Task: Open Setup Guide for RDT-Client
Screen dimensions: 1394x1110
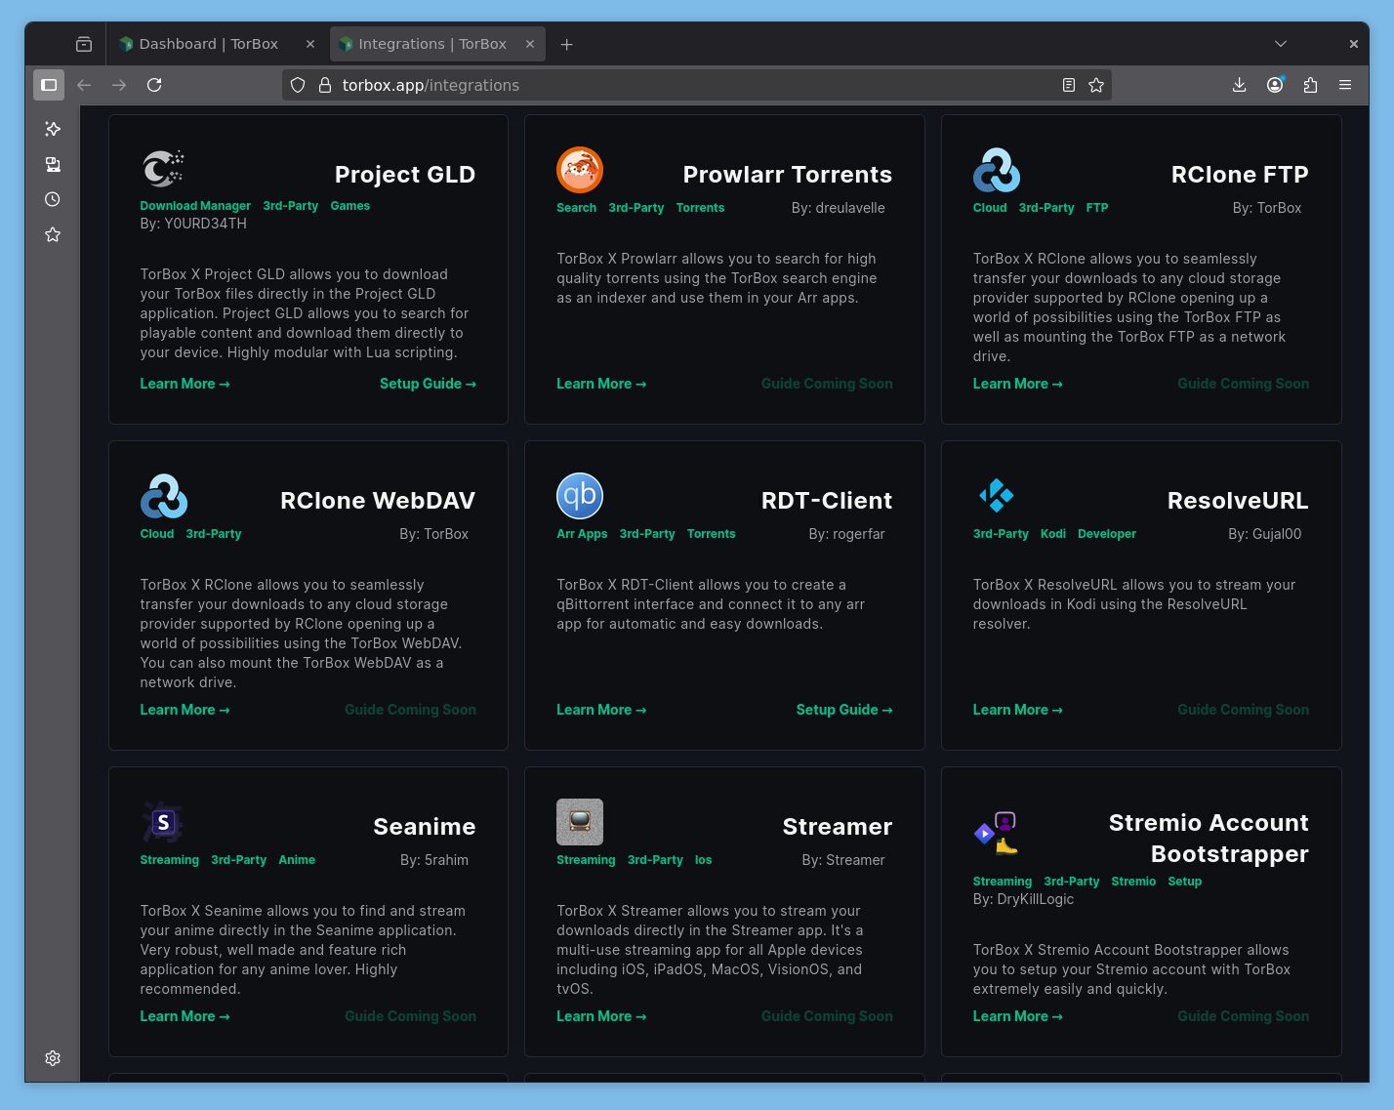Action: point(844,710)
